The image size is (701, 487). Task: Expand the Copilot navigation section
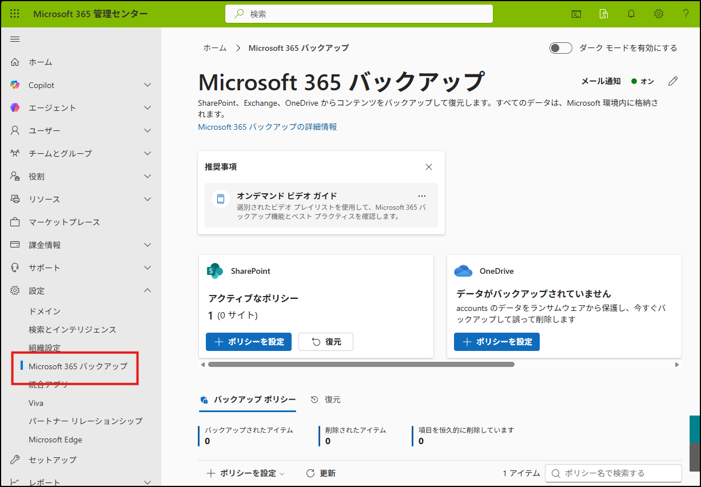click(148, 85)
